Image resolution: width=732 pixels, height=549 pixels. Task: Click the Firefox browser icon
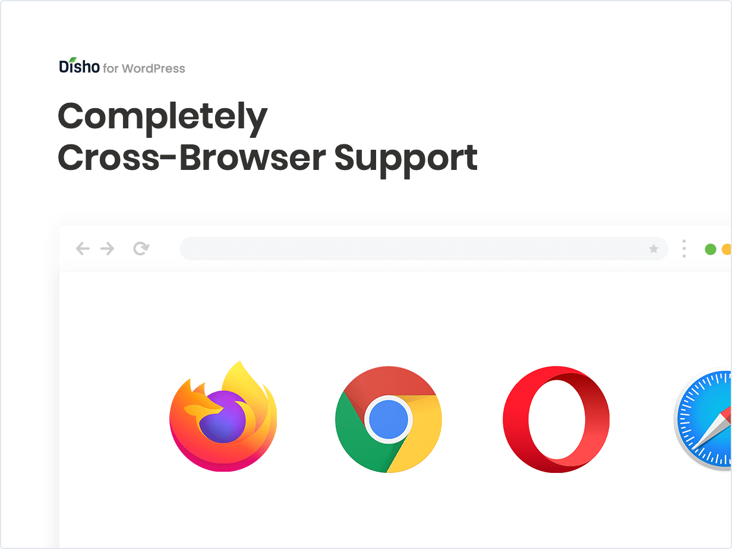pyautogui.click(x=223, y=416)
